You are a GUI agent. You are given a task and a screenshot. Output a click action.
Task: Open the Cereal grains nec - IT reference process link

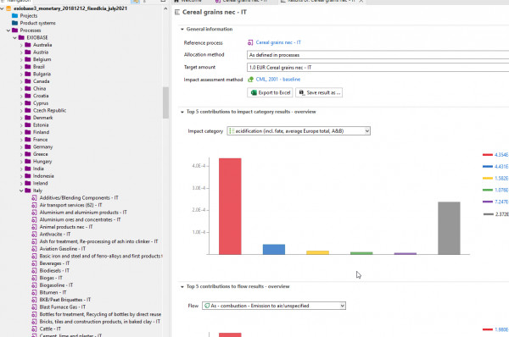(278, 42)
